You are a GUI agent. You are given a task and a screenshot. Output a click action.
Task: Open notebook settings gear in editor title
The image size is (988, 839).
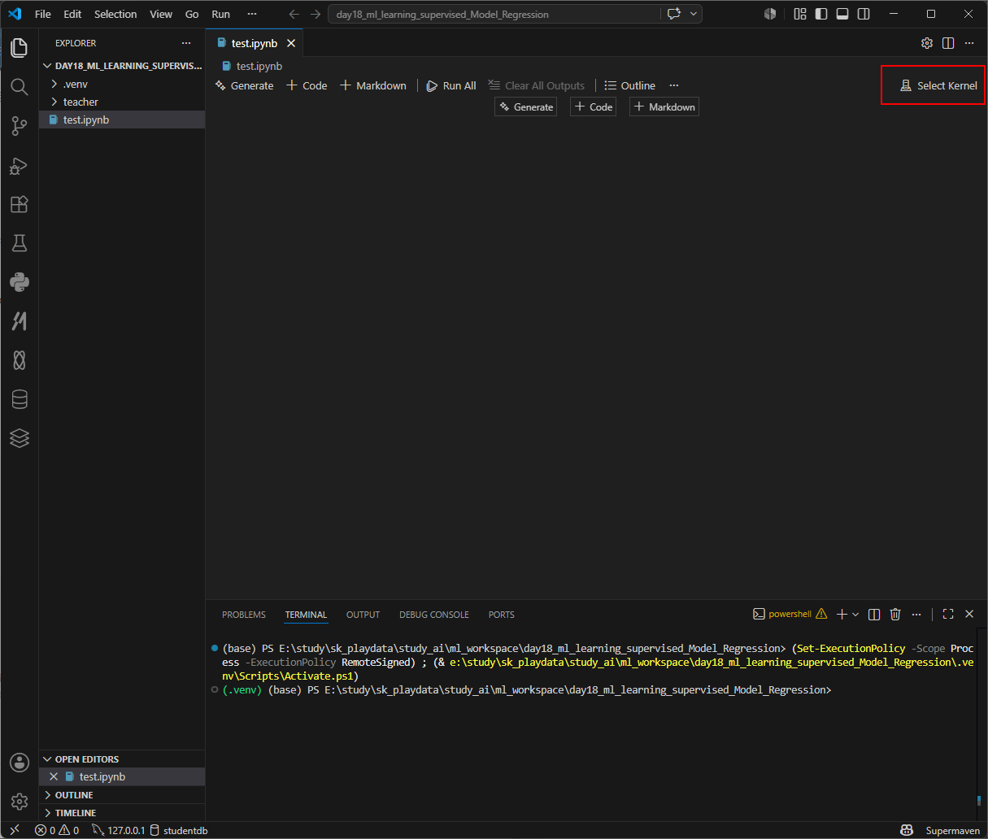pyautogui.click(x=927, y=43)
